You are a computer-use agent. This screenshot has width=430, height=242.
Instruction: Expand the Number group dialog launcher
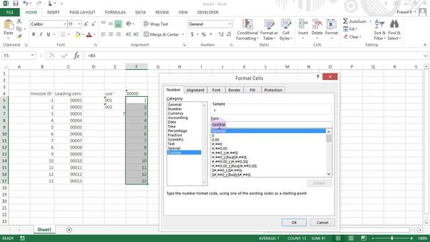point(231,45)
